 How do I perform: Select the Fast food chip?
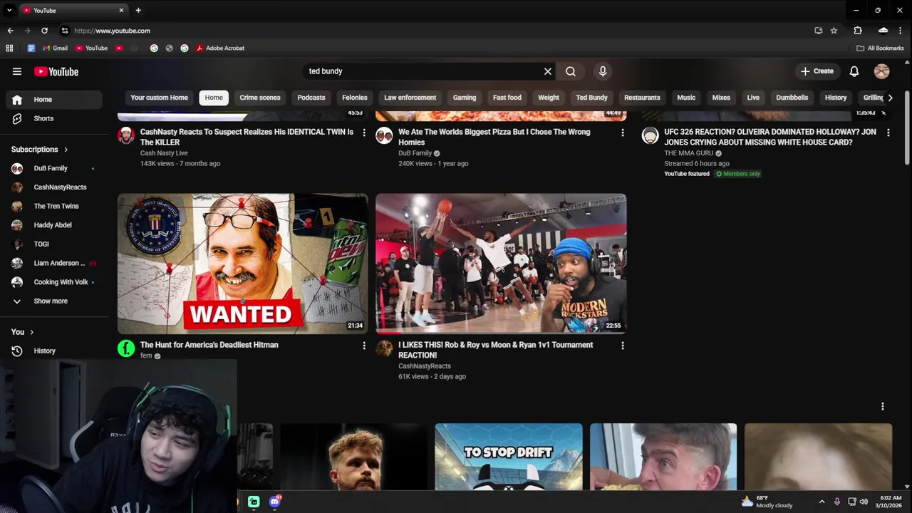pos(507,98)
